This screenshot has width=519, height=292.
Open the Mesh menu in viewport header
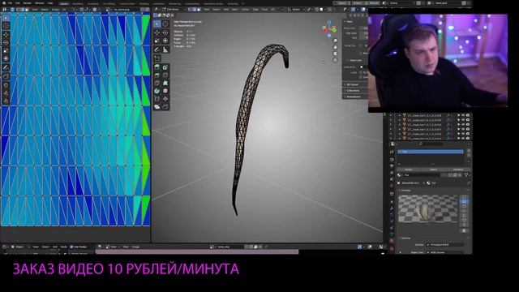click(234, 10)
